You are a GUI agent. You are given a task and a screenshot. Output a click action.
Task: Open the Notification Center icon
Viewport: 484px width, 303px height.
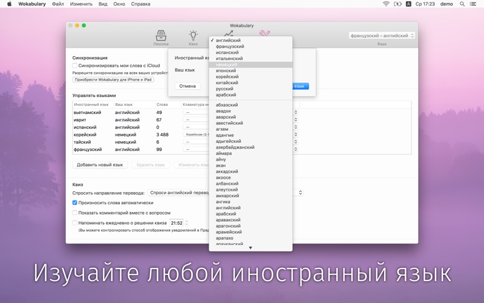473,4
